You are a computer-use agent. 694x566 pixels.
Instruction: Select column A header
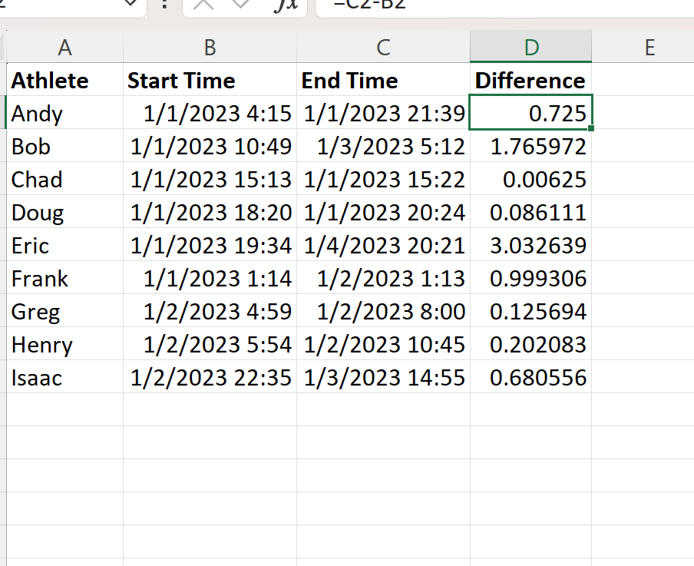(64, 46)
